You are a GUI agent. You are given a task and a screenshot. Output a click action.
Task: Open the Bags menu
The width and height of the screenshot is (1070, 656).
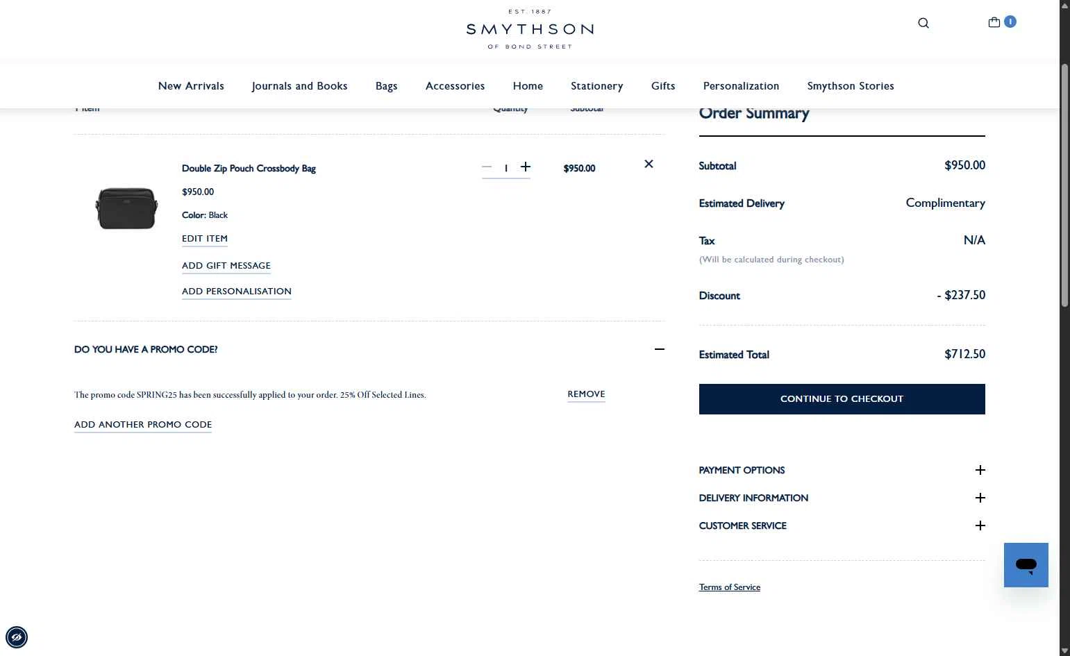(386, 86)
